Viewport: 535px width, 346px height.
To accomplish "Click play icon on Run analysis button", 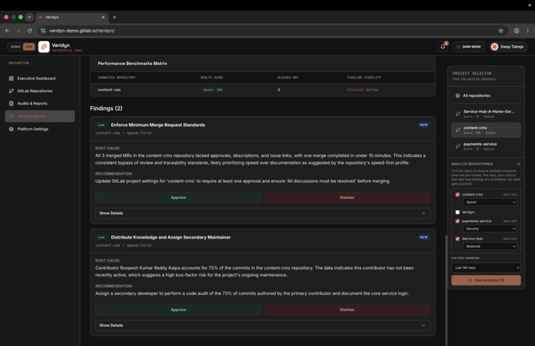I will point(471,280).
